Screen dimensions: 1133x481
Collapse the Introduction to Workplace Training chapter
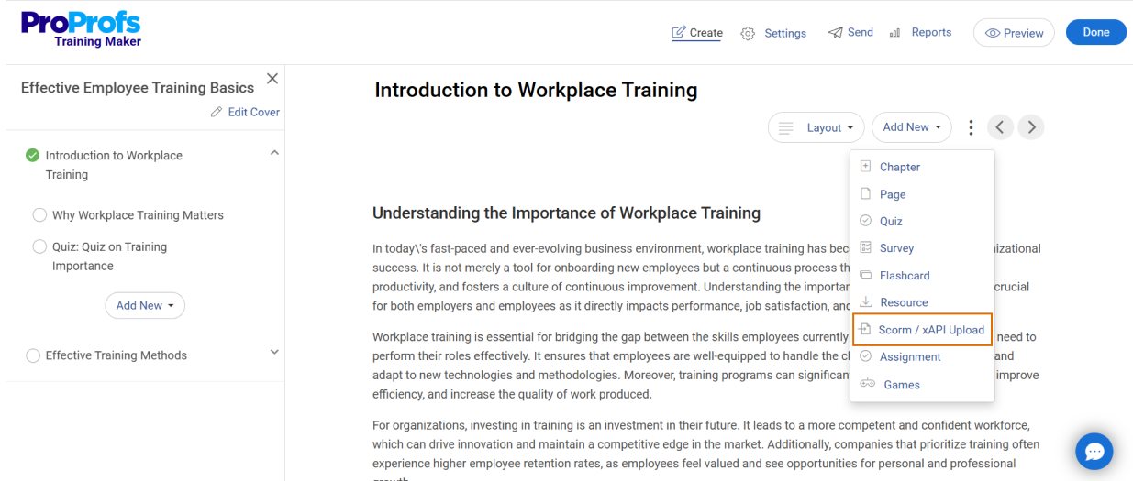tap(273, 154)
